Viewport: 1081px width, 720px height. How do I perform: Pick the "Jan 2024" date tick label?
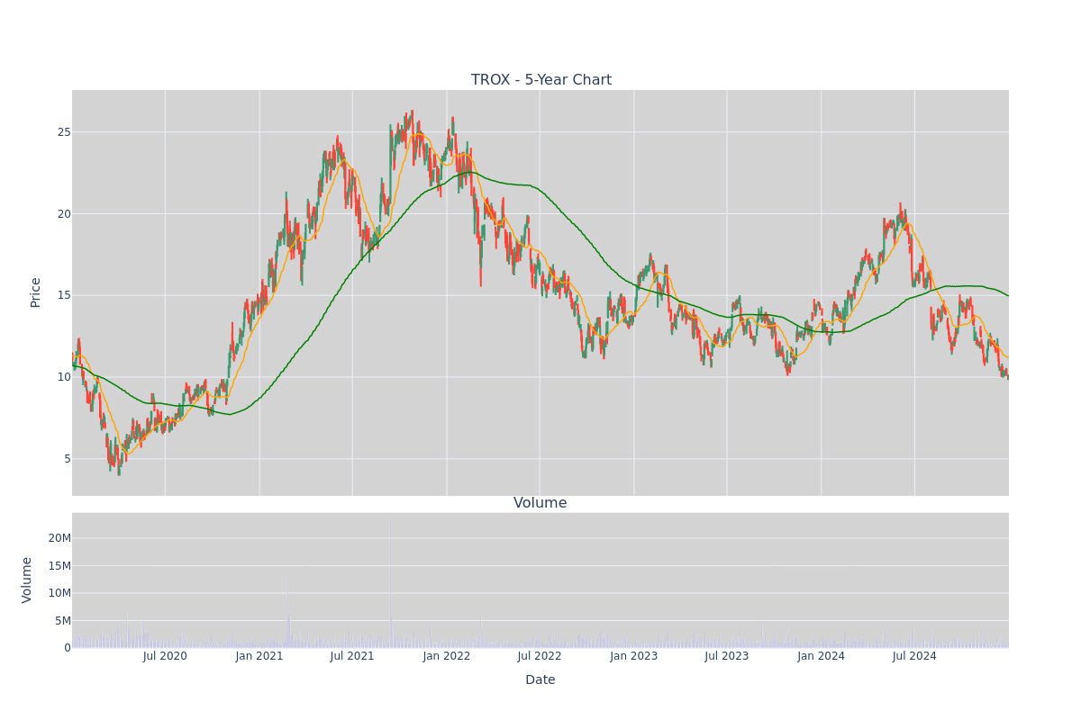pos(822,656)
